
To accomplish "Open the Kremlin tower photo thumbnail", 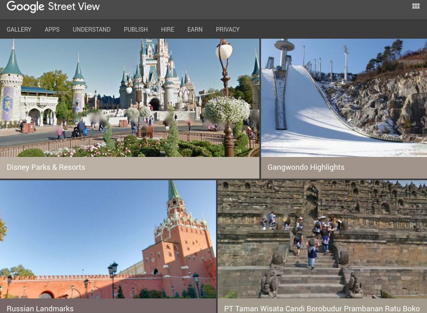I will pos(108,239).
